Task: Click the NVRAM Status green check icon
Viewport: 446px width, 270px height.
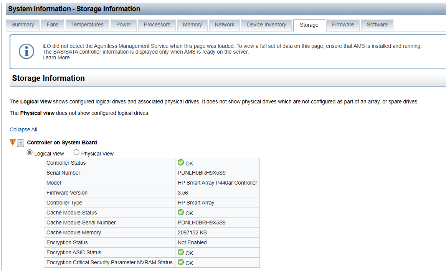Action: pyautogui.click(x=181, y=262)
